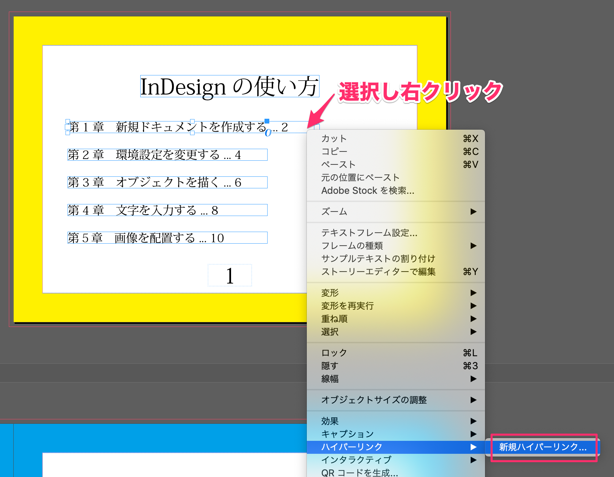Open テキストフレーム設定... dialog entry

tap(396, 233)
